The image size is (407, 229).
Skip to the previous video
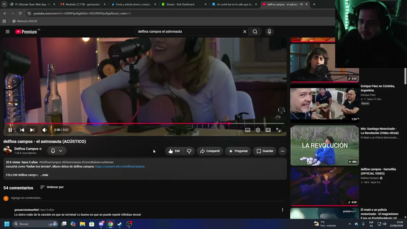pos(22,130)
